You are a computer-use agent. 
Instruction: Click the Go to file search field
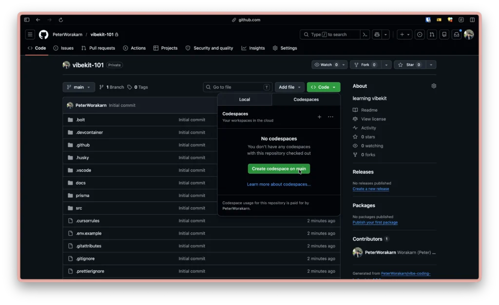237,87
